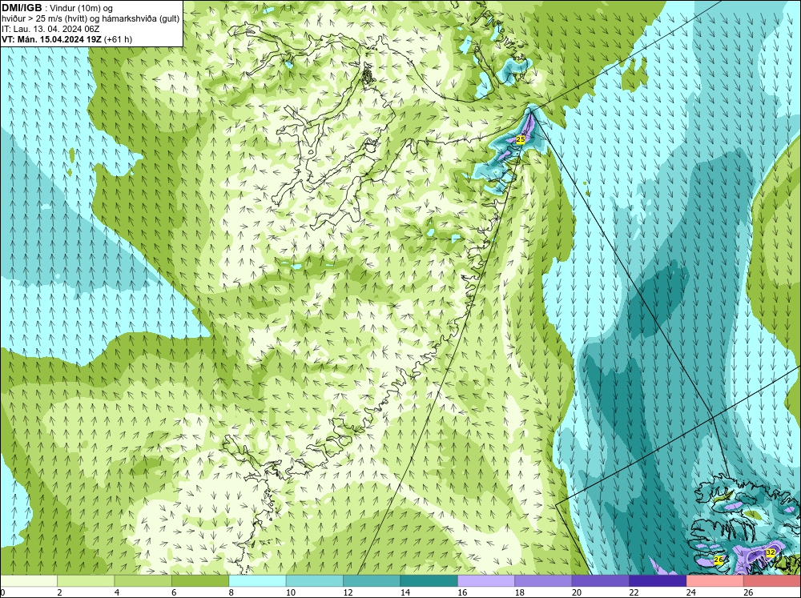Click the '20' tick label on scale
The width and height of the screenshot is (801, 598).
tap(577, 592)
